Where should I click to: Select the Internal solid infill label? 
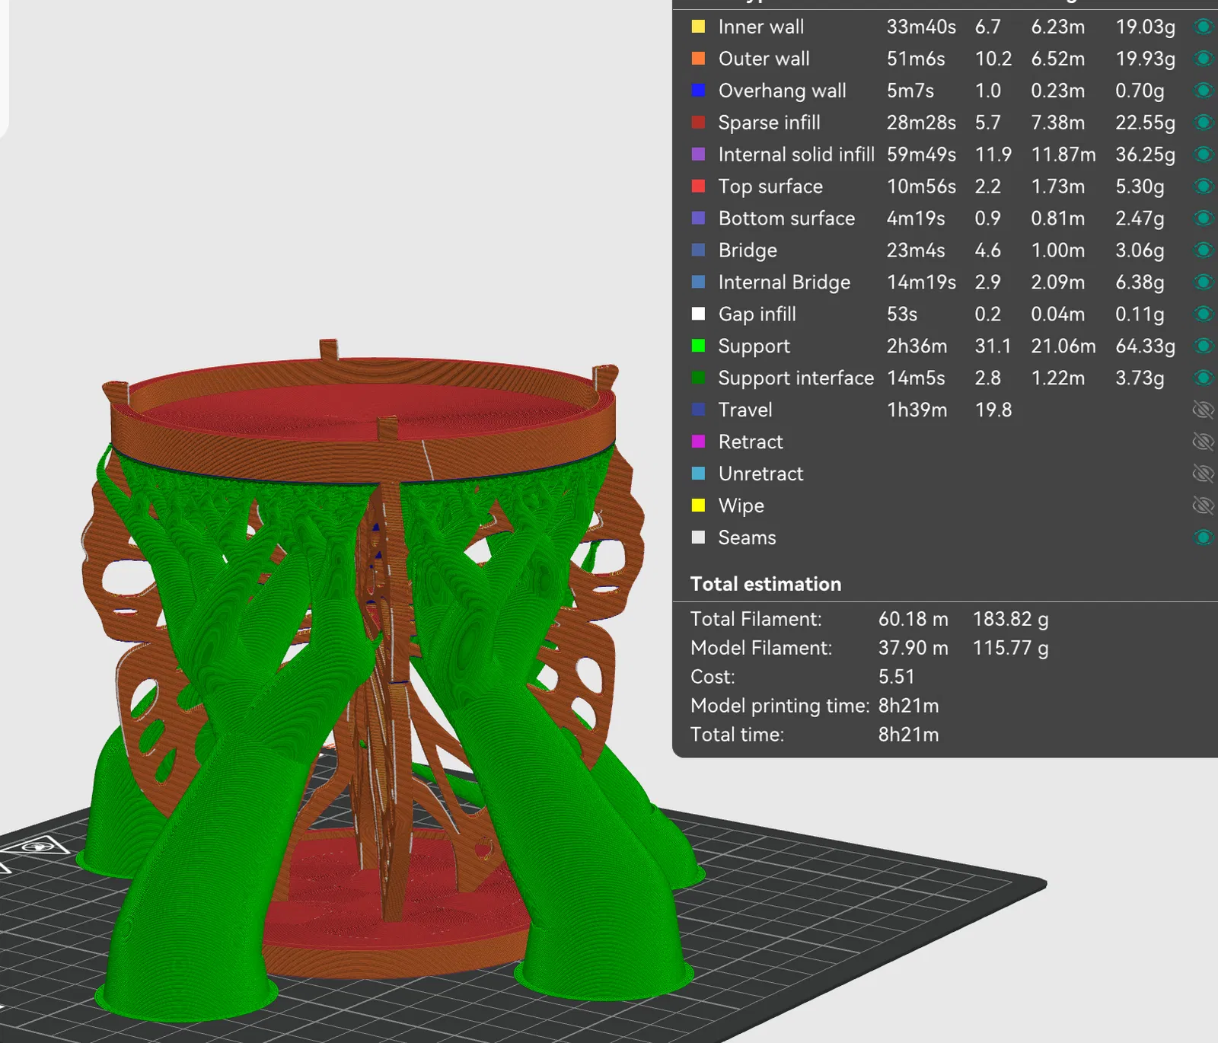[x=796, y=155]
